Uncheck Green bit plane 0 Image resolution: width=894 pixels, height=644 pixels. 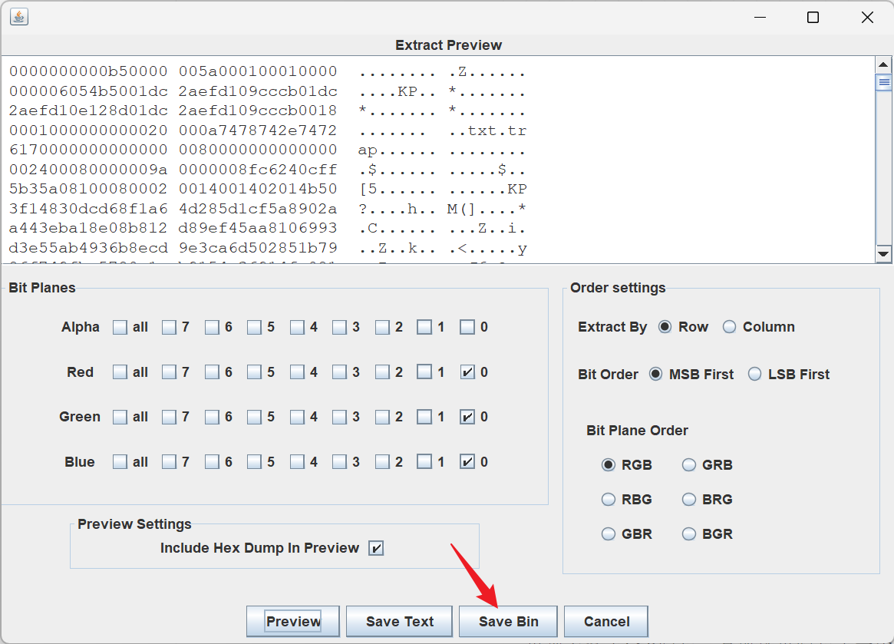467,417
